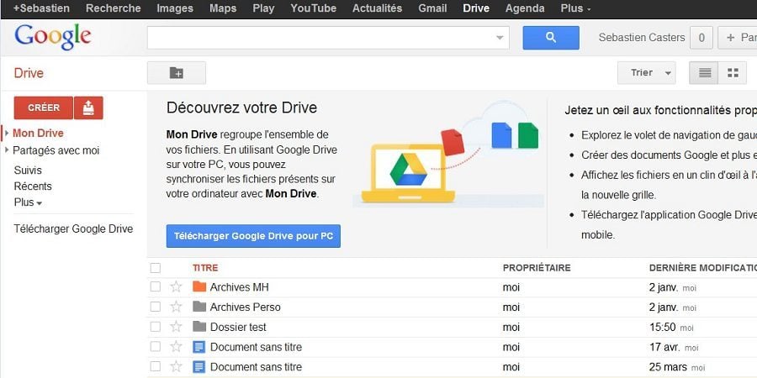Star the Archives Perso folder
Image resolution: width=757 pixels, height=378 pixels.
(x=177, y=307)
